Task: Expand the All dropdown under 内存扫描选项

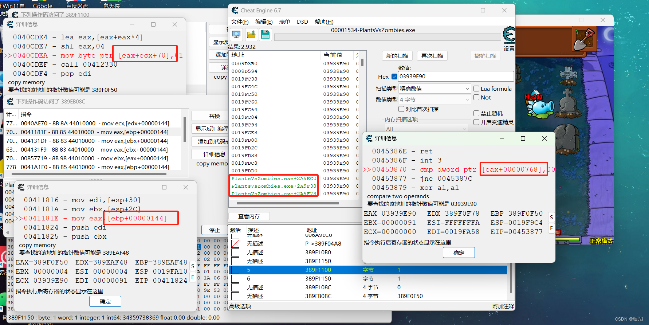Action: [x=426, y=129]
